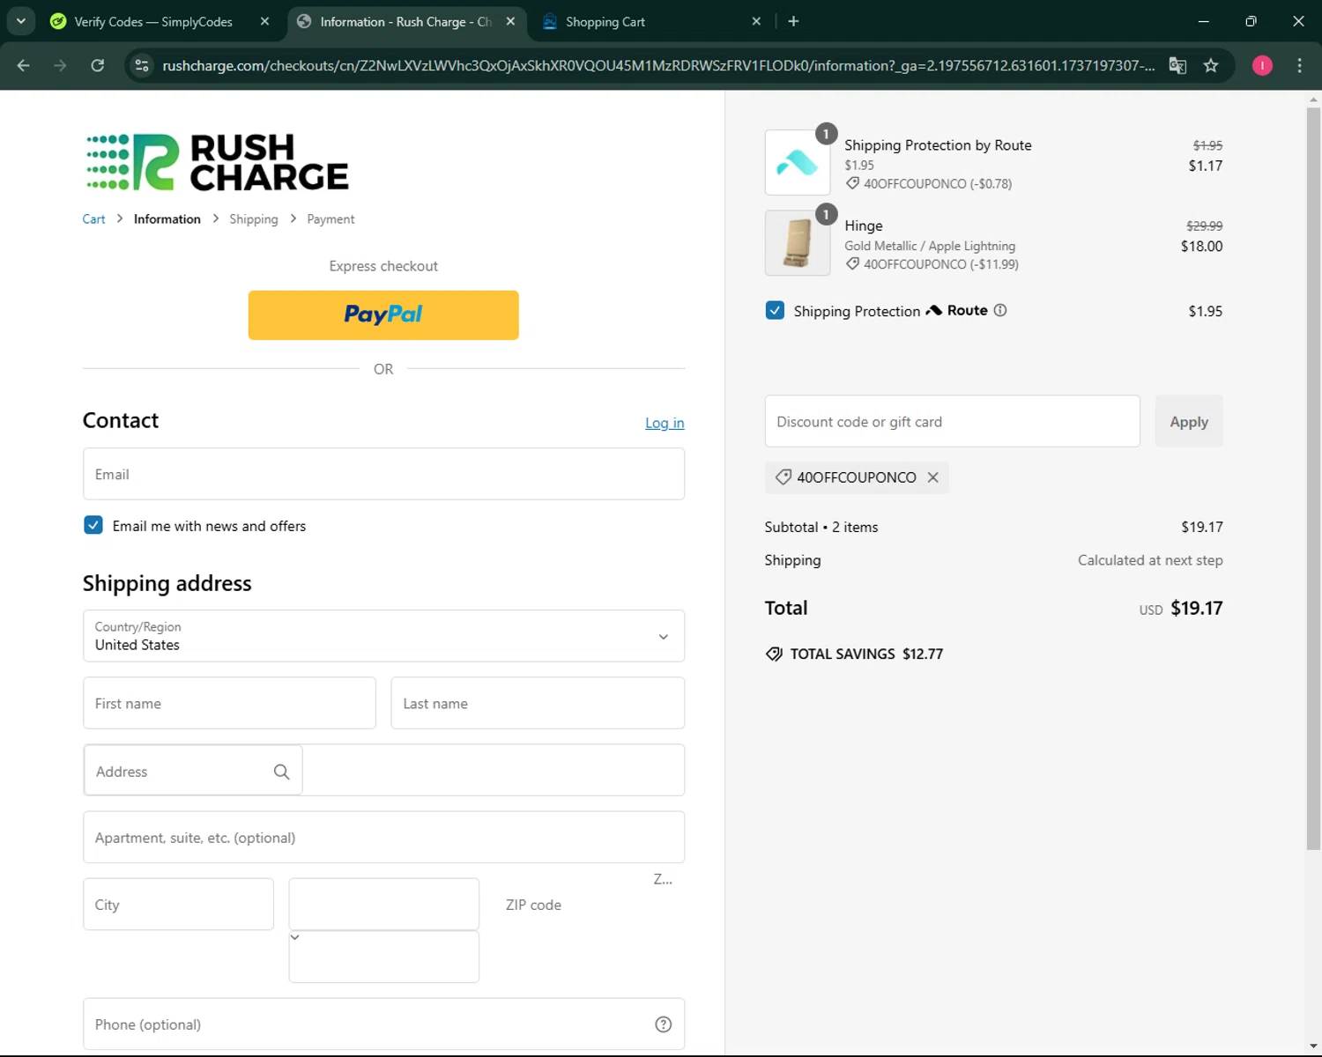Focus the Last name field
The image size is (1322, 1057).
538,703
